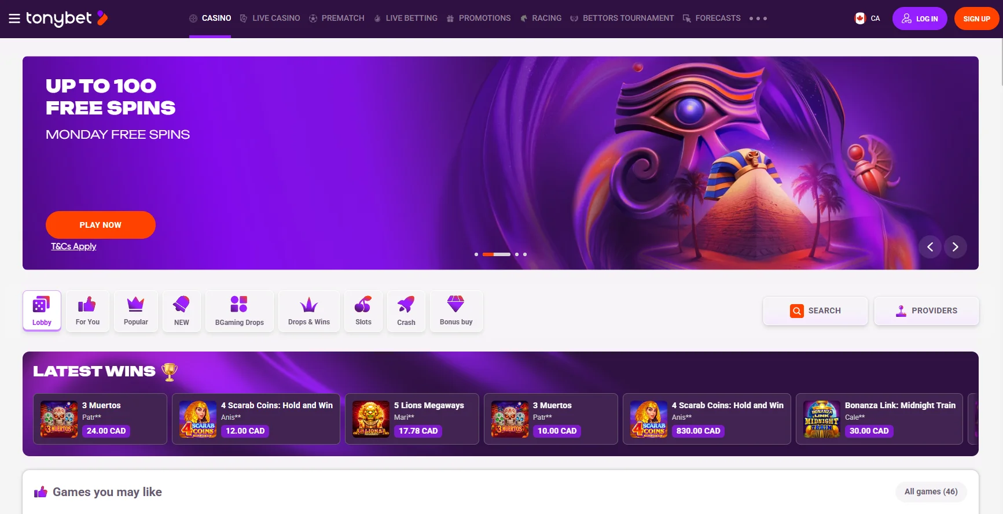
Task: Open the hamburger menu icon
Action: click(14, 19)
